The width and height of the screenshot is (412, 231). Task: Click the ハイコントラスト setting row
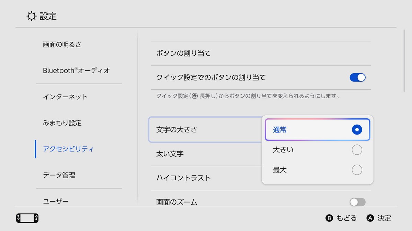[x=206, y=178]
